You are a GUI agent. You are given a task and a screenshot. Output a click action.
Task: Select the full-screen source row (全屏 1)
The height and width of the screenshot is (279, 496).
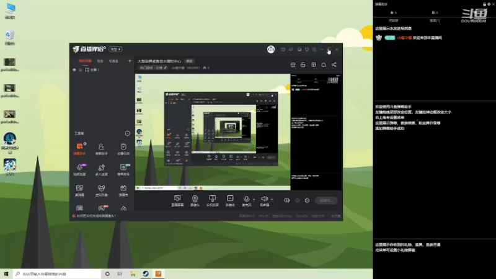(102, 70)
